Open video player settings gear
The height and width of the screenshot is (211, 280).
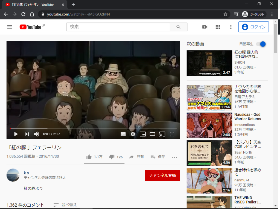(133, 134)
